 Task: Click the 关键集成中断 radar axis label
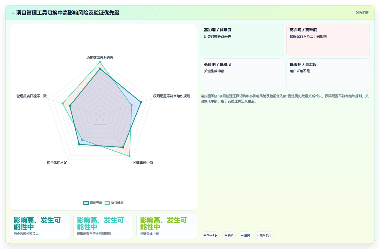[143, 163]
